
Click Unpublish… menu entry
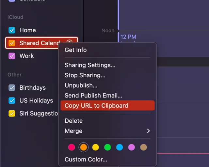81,85
